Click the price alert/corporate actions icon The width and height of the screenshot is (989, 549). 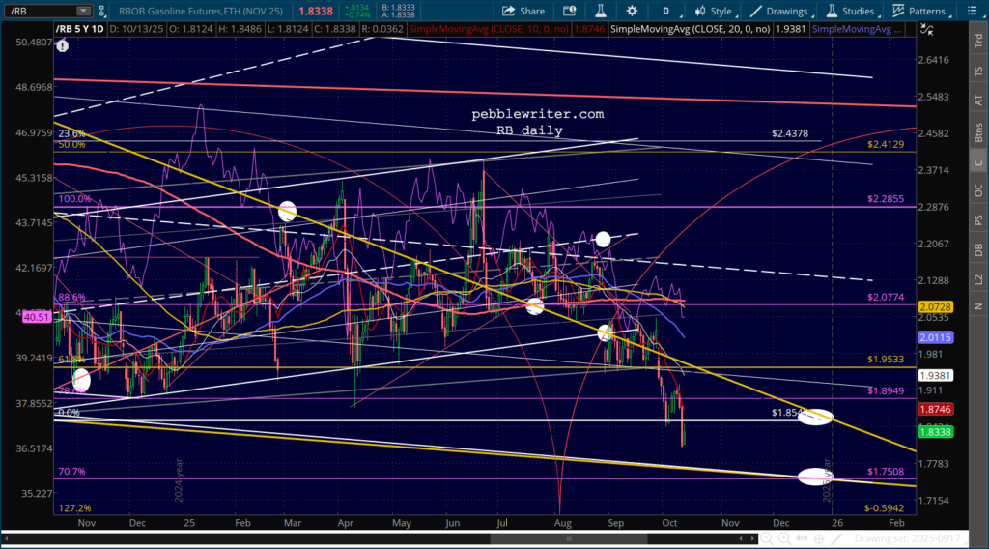pos(570,11)
